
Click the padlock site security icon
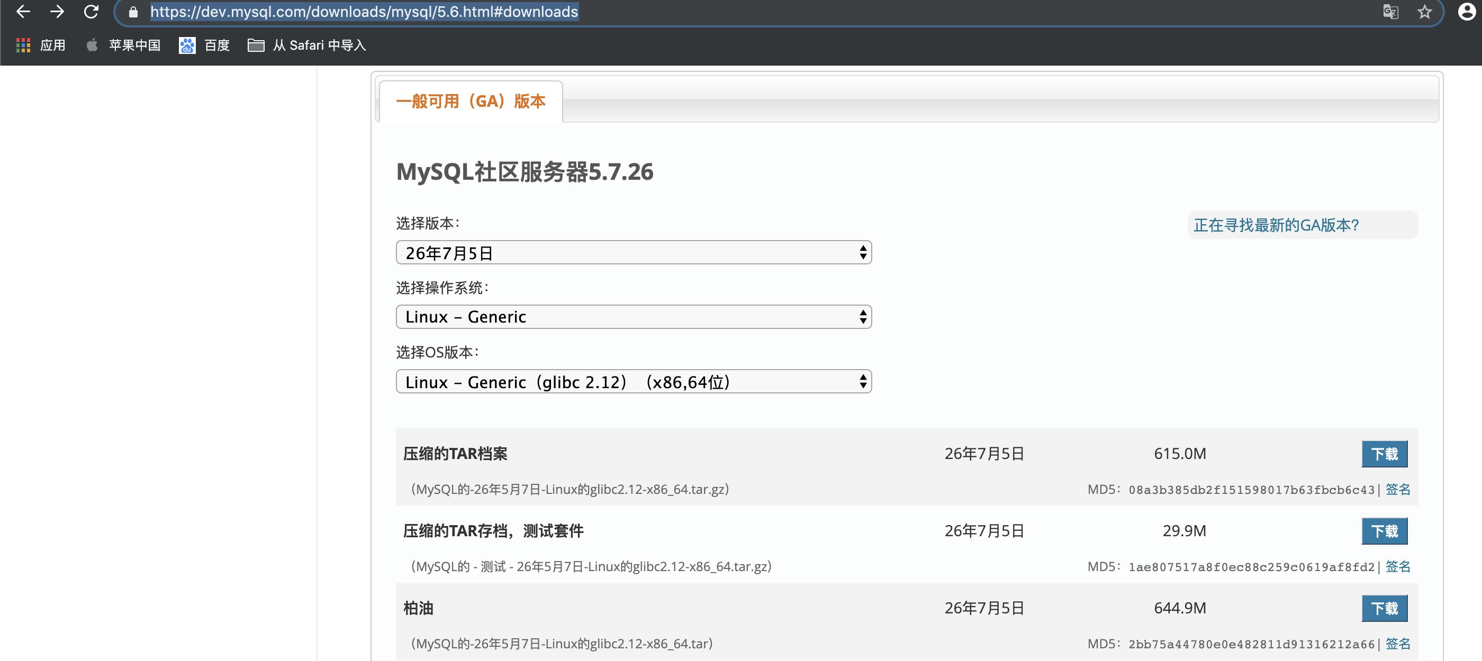coord(133,12)
